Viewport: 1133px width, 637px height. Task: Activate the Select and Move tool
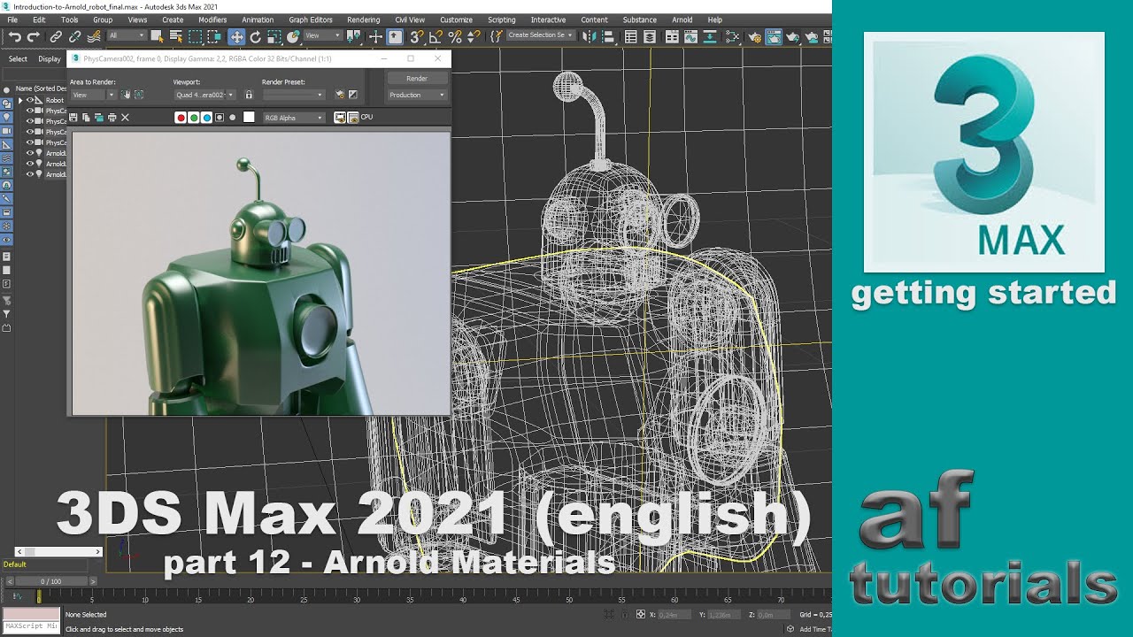coord(236,36)
